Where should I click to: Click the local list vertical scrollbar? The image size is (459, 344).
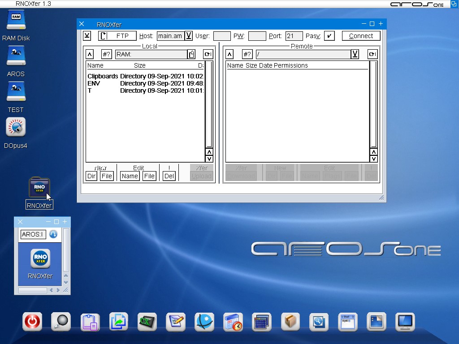click(209, 104)
